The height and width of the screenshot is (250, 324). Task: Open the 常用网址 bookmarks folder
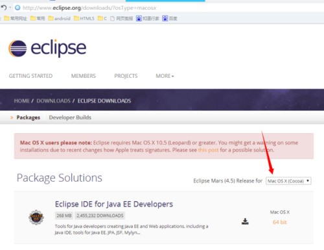(15, 18)
